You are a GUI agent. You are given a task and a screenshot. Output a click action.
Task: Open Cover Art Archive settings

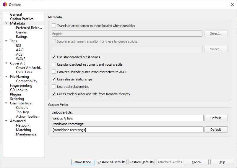[29, 68]
